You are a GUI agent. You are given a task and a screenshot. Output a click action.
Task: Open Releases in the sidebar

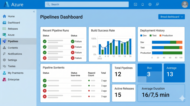click(x=13, y=29)
